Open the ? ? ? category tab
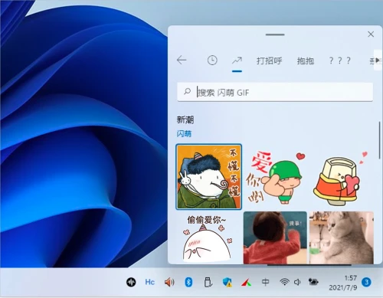Viewport: 383px width, 298px height. [x=340, y=61]
